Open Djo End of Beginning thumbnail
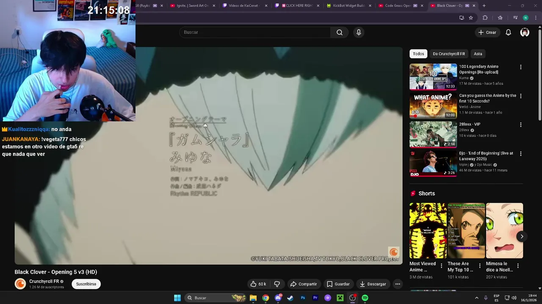This screenshot has width=542, height=304. pos(433,163)
